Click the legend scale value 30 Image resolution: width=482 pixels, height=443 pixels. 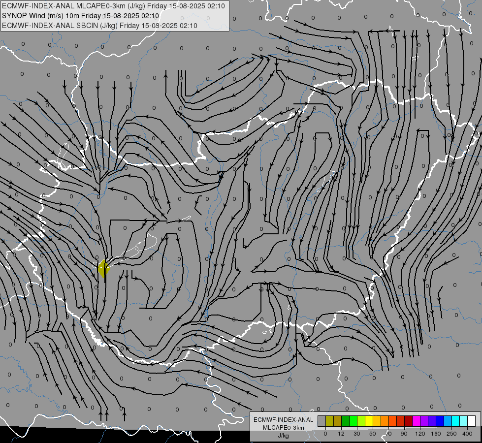(x=357, y=434)
